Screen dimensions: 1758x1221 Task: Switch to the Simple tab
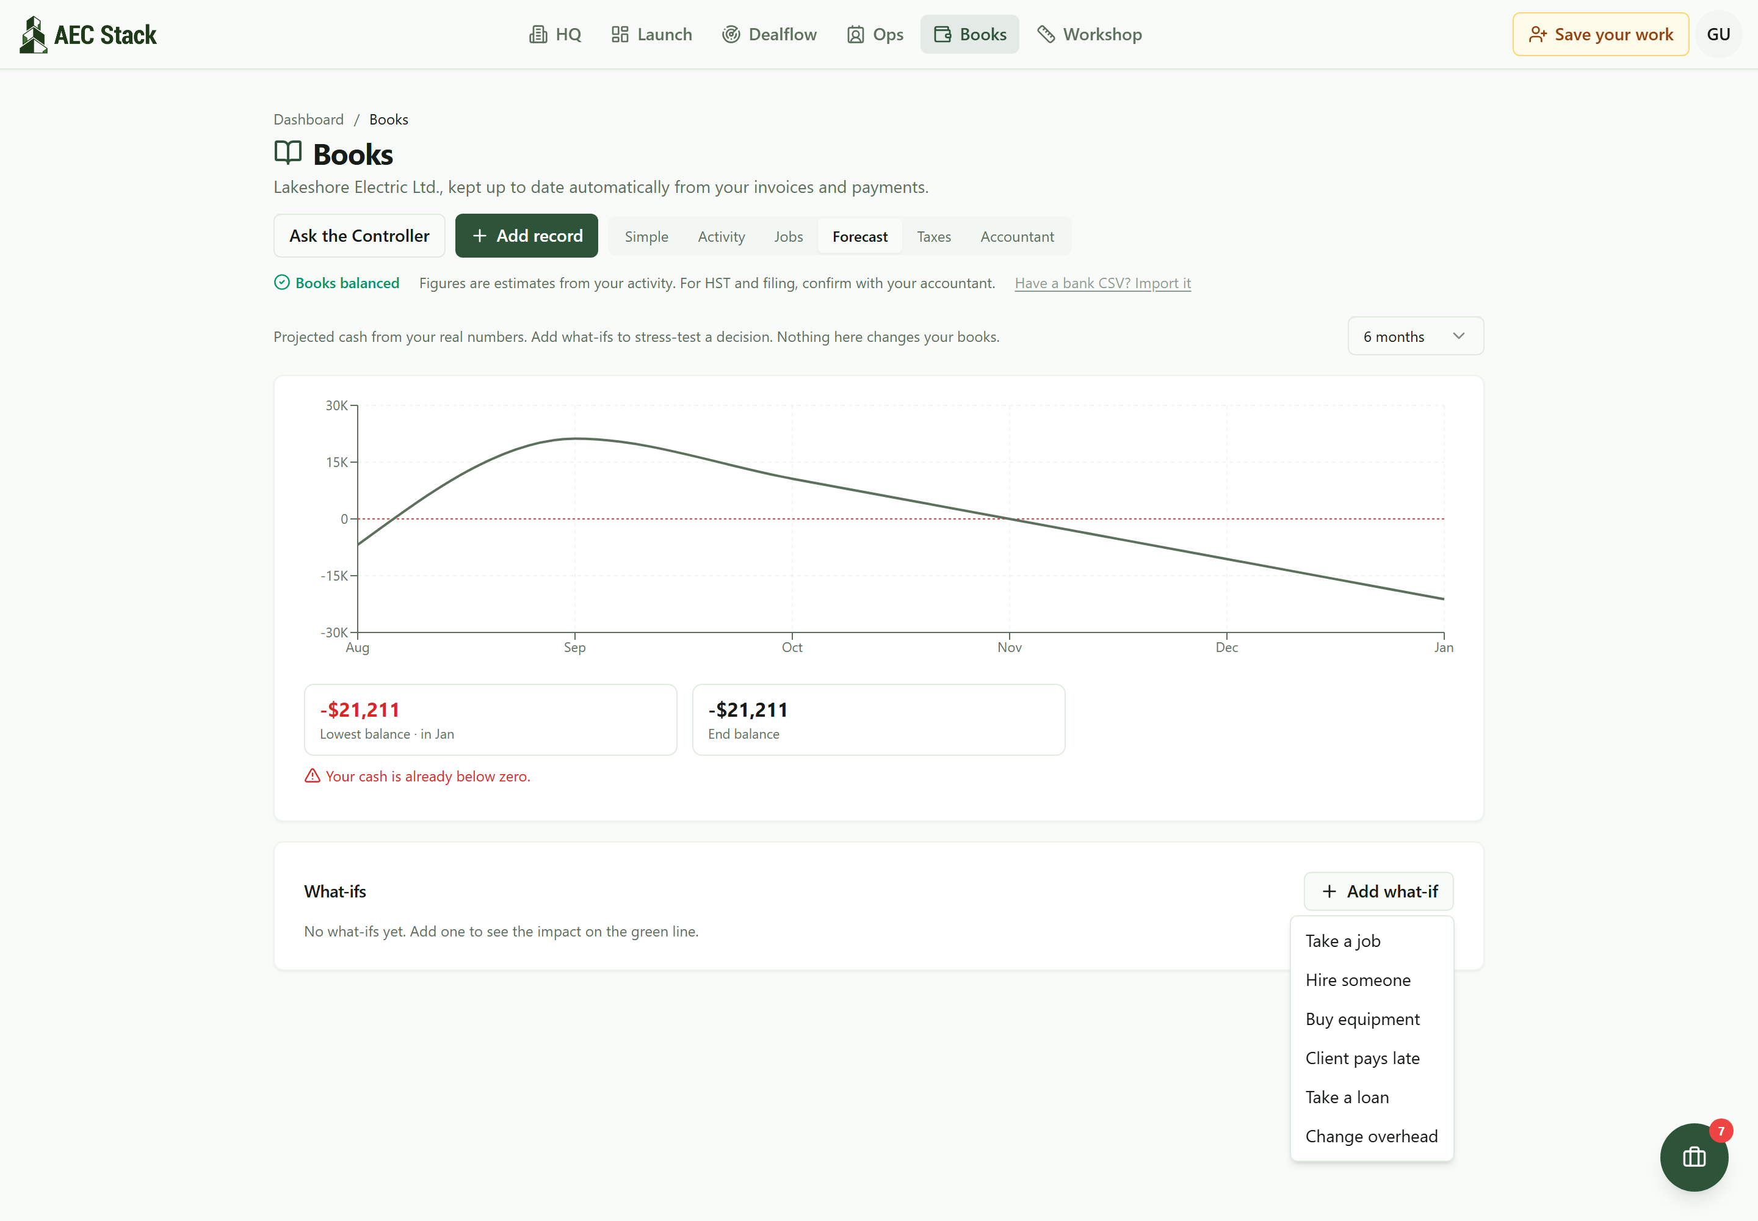click(x=646, y=236)
